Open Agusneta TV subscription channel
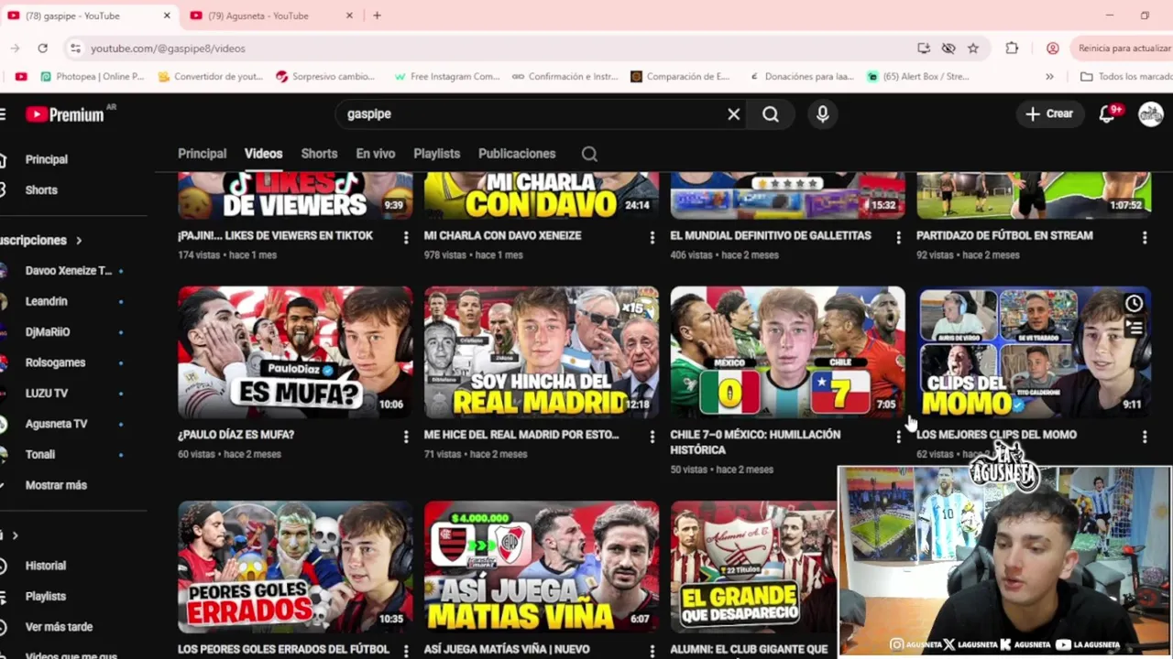 [57, 424]
